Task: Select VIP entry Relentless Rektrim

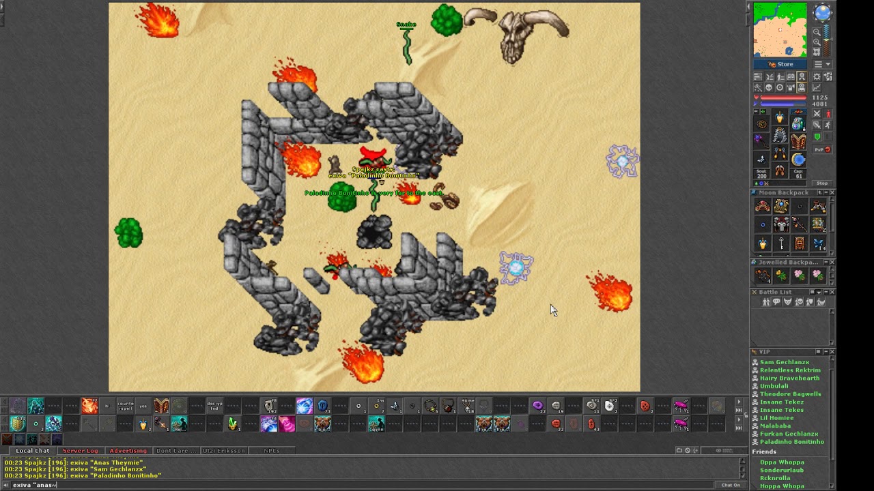Action: pyautogui.click(x=790, y=370)
